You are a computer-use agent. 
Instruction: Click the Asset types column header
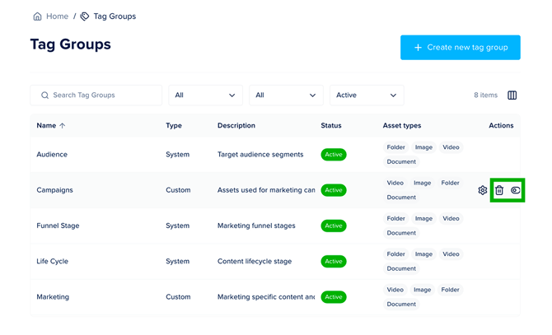pyautogui.click(x=402, y=125)
